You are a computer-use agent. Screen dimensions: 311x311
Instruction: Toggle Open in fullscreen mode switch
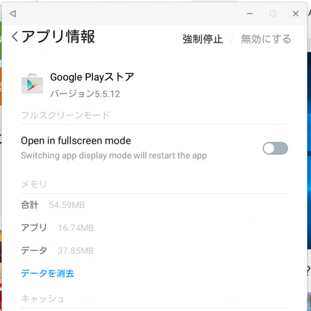click(x=275, y=148)
